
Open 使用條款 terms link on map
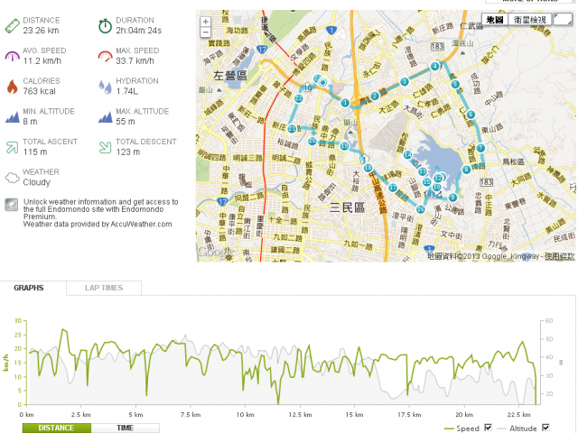coord(560,256)
